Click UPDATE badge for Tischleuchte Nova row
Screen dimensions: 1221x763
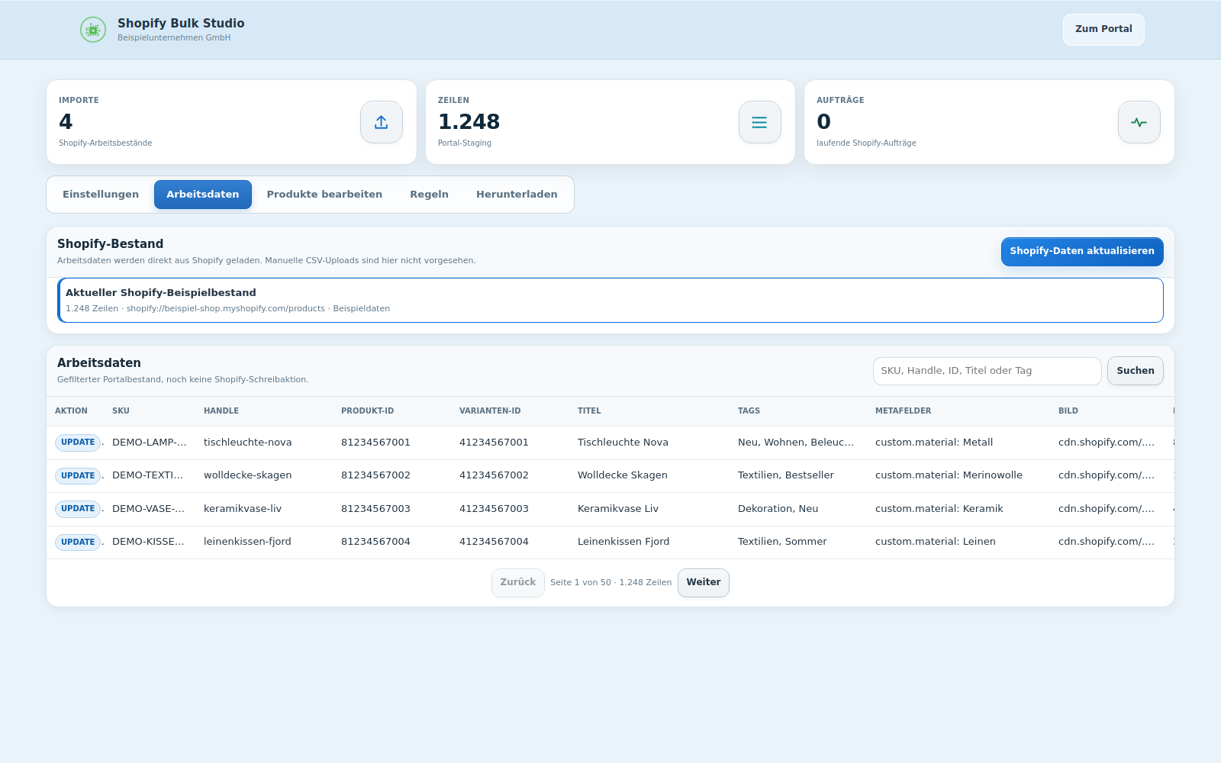click(78, 443)
